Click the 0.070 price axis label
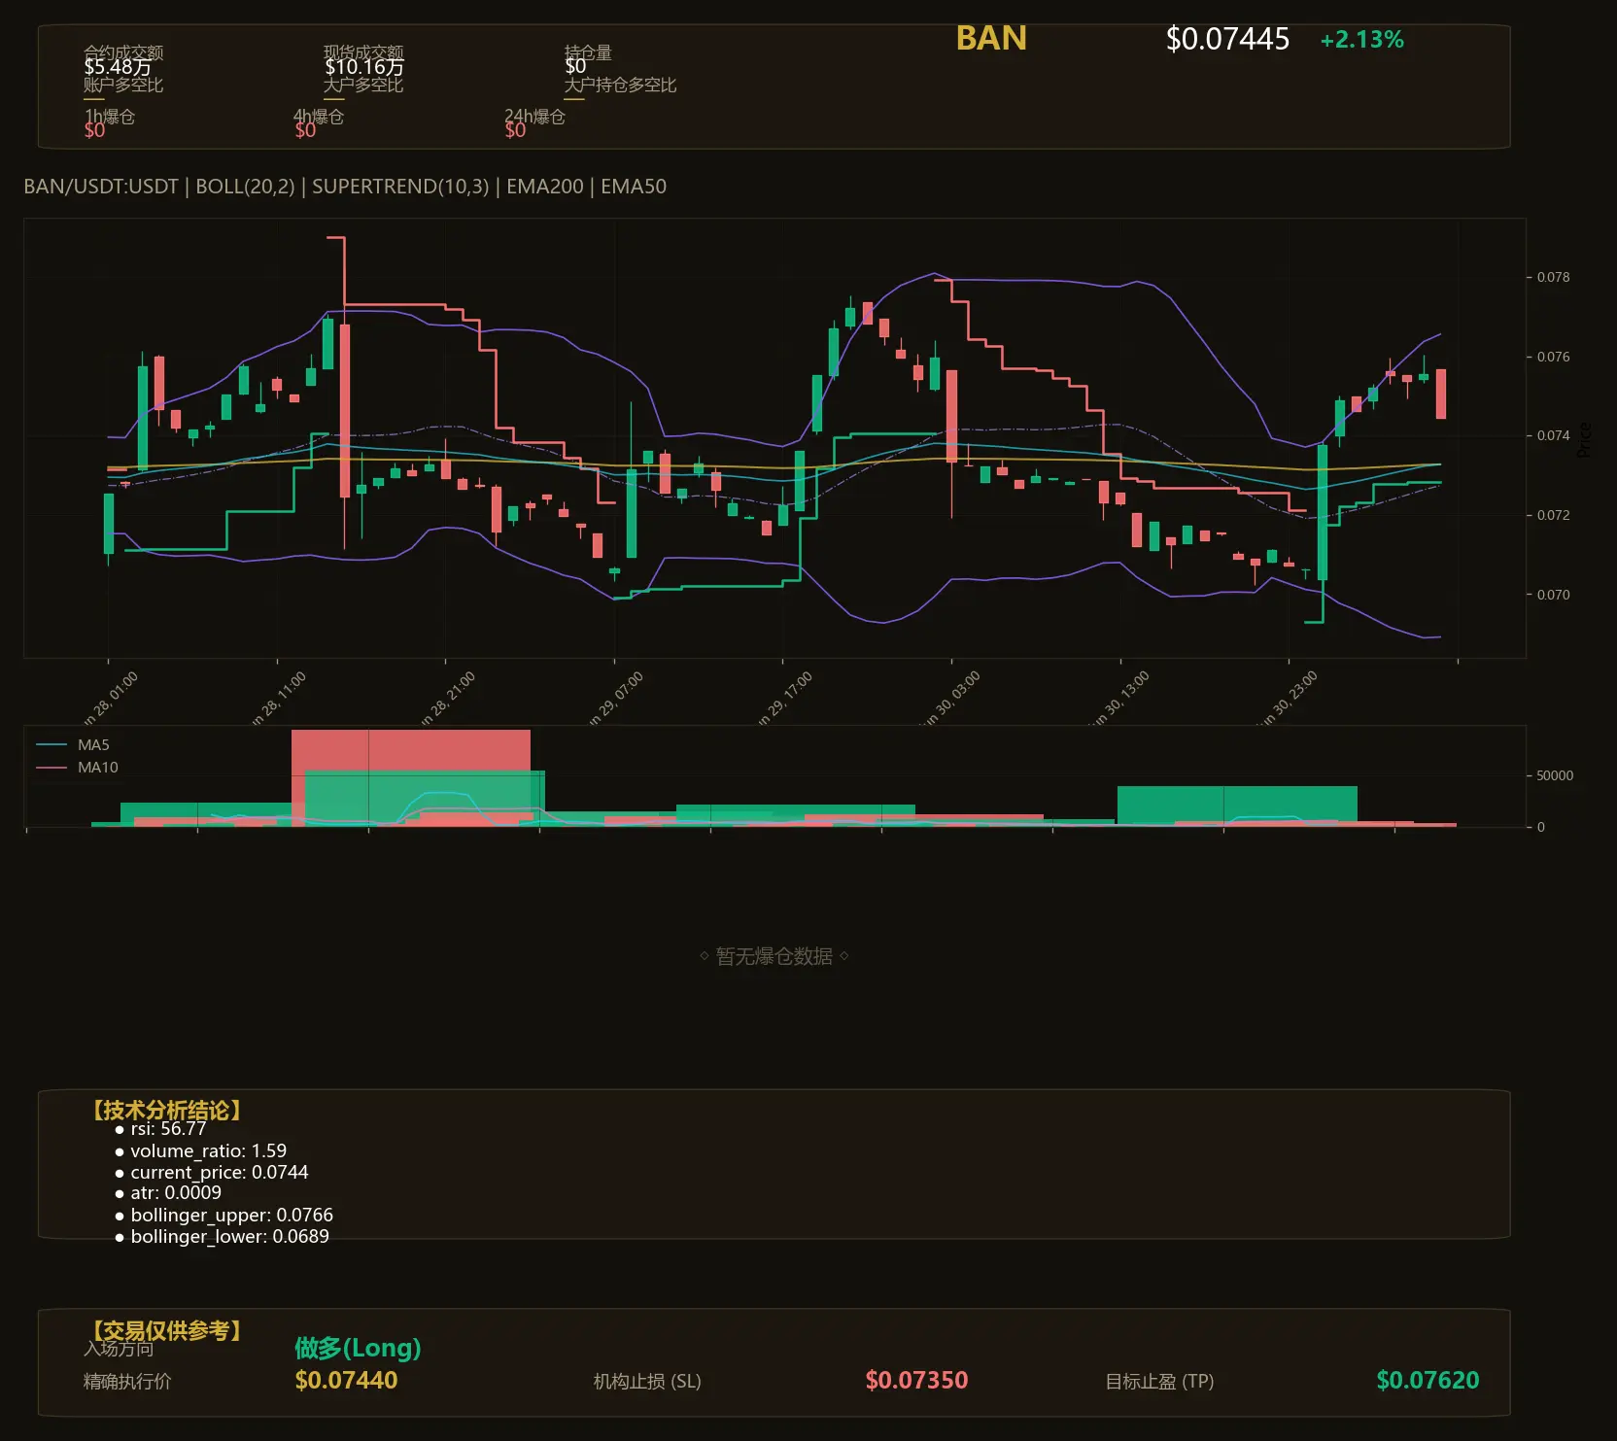 [x=1553, y=595]
